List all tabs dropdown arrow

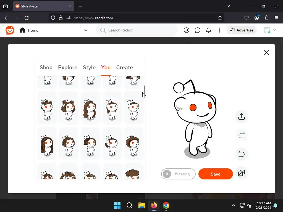[x=228, y=6]
